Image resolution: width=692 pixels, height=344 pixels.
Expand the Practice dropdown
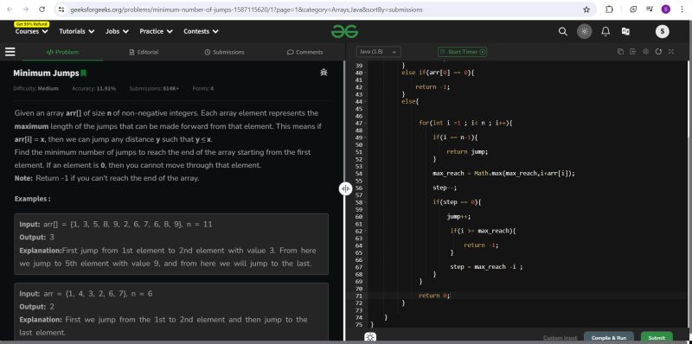point(157,31)
